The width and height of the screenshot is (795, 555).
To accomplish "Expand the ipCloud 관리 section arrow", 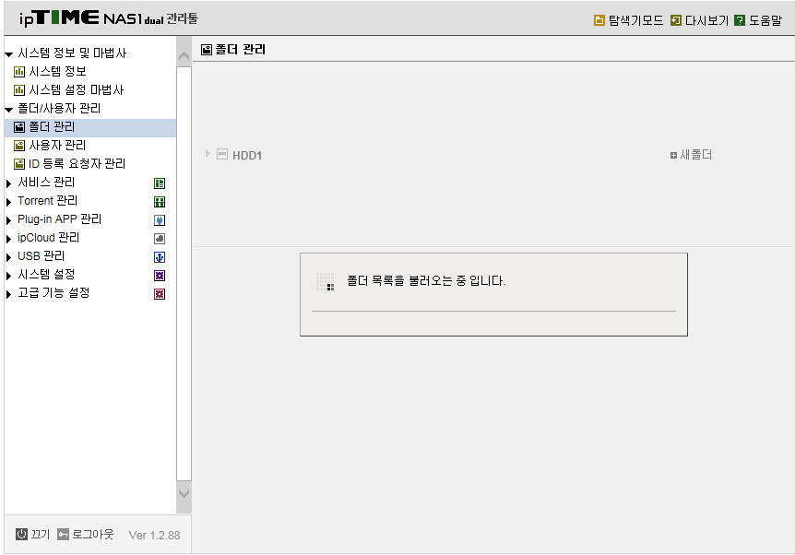I will pos(8,239).
